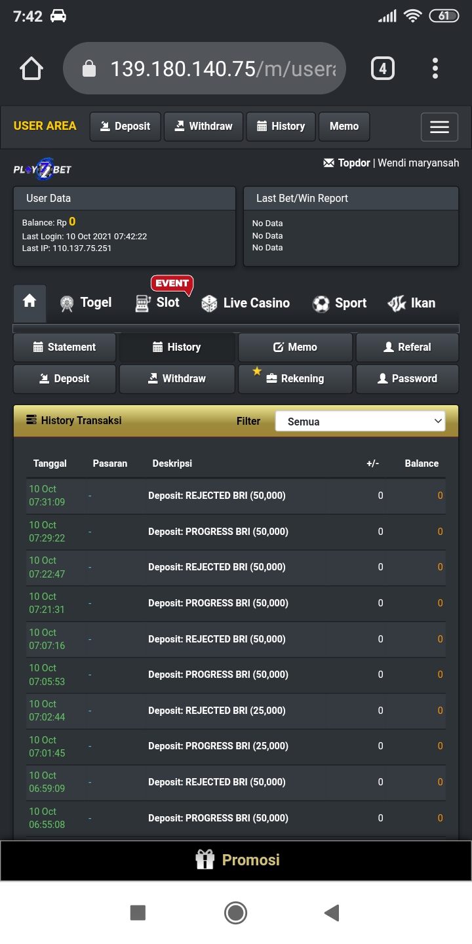Open the Referal button
This screenshot has height=944, width=472.
407,347
